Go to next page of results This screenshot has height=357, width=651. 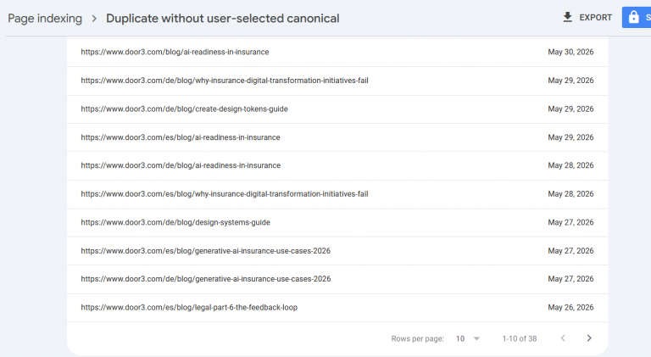589,338
